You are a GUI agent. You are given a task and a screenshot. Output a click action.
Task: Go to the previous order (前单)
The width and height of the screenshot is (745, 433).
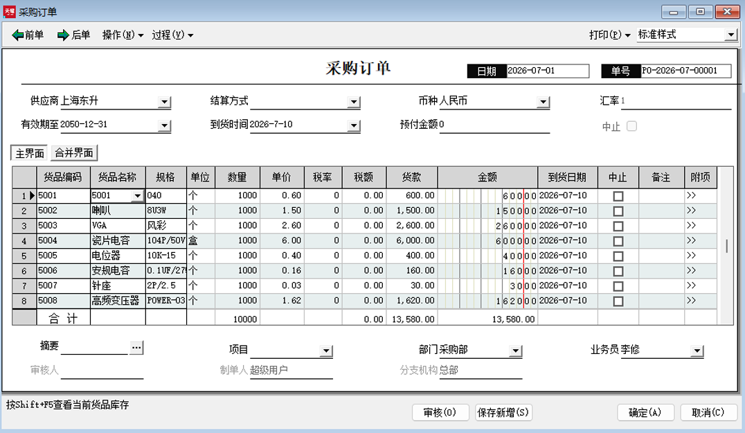click(x=28, y=35)
